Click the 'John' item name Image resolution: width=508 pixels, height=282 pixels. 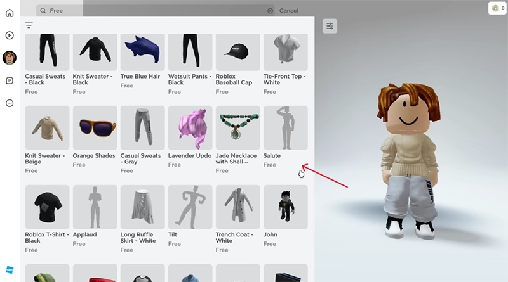(x=271, y=234)
